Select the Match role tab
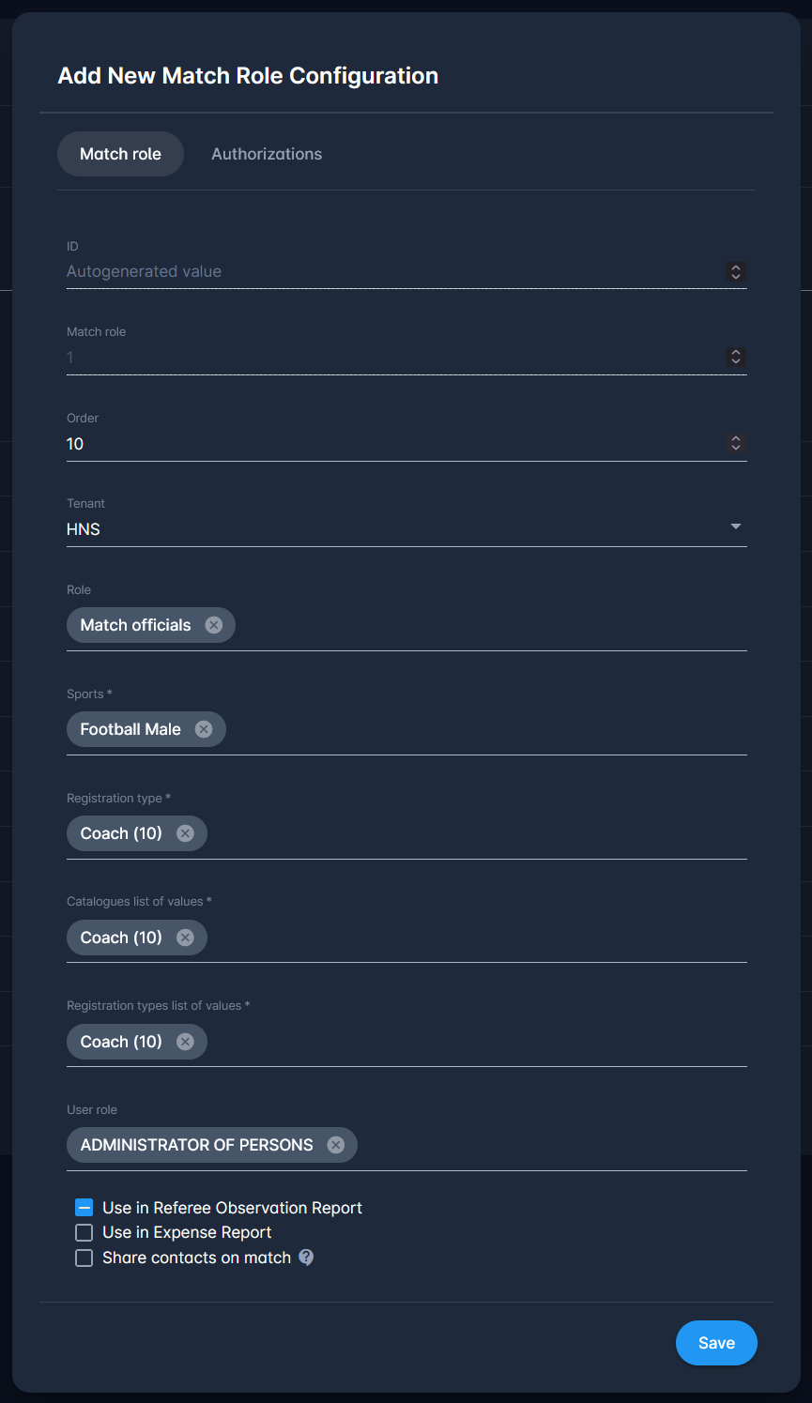Image resolution: width=812 pixels, height=1403 pixels. point(120,154)
